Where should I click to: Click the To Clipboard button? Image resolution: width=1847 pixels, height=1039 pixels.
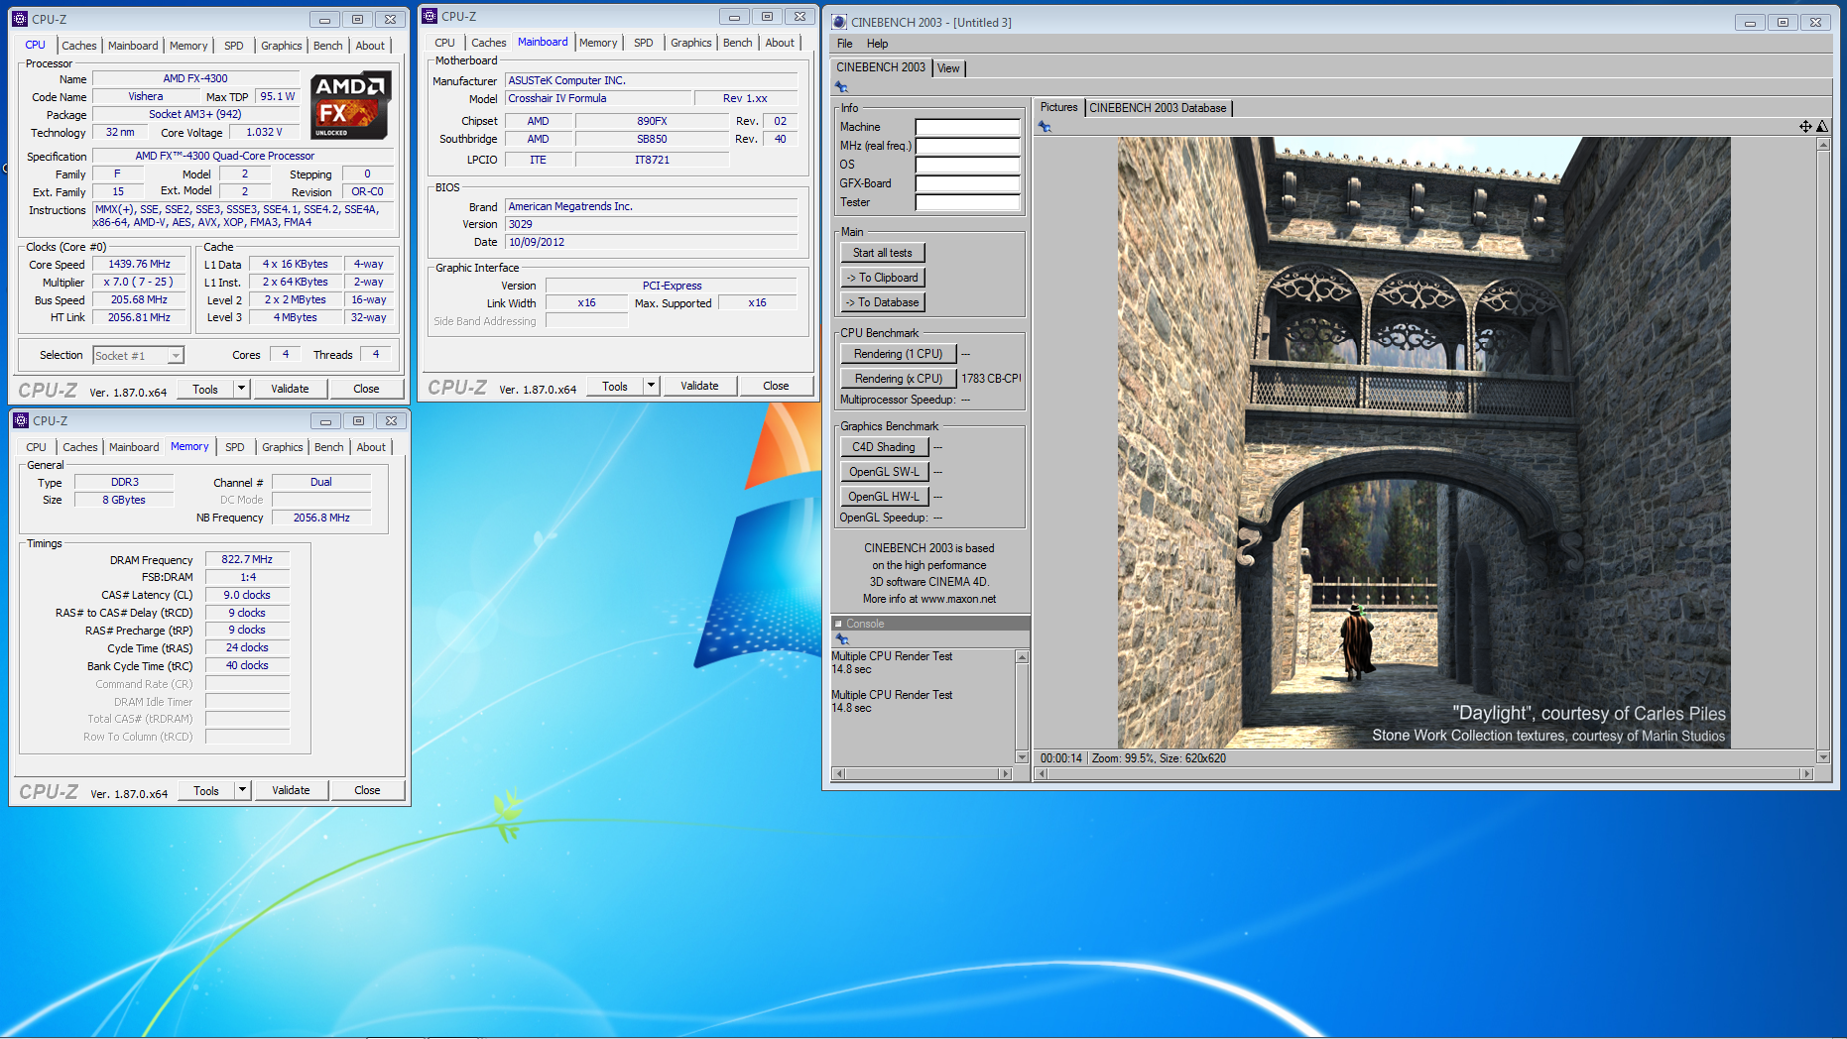pos(883,278)
